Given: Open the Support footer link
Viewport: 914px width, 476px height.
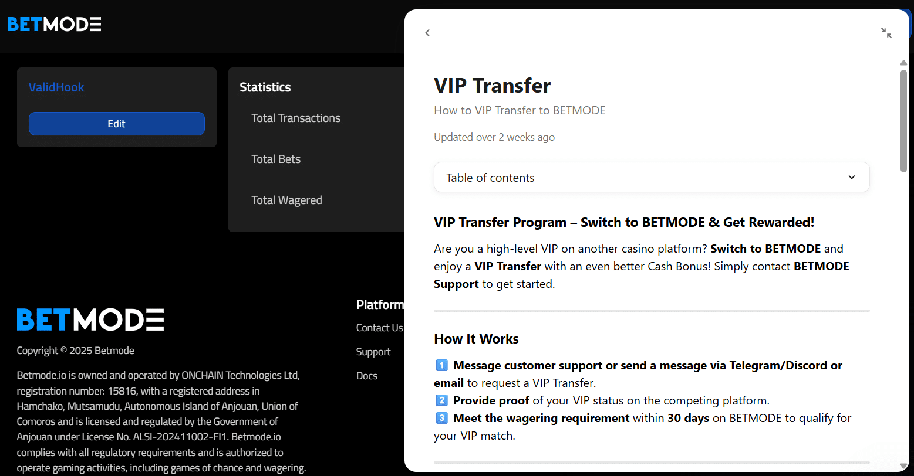Looking at the screenshot, I should coord(373,352).
